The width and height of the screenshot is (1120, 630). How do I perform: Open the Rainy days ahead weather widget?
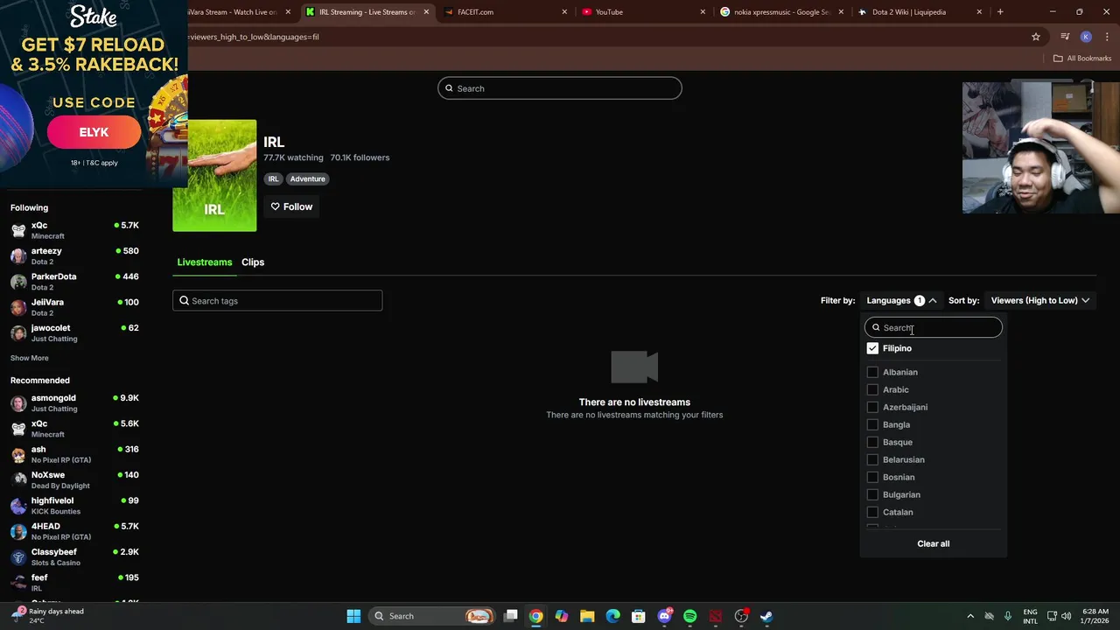48,616
